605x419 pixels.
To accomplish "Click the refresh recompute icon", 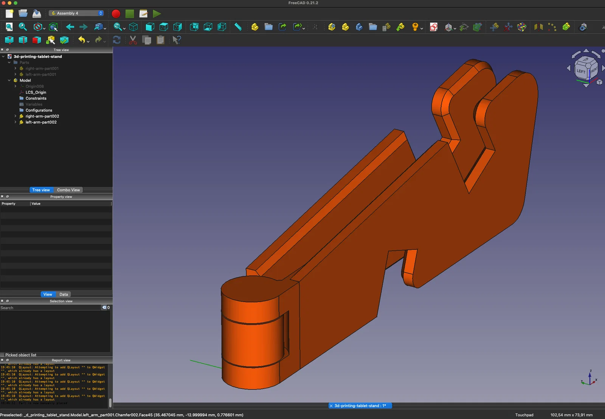I will 117,40.
